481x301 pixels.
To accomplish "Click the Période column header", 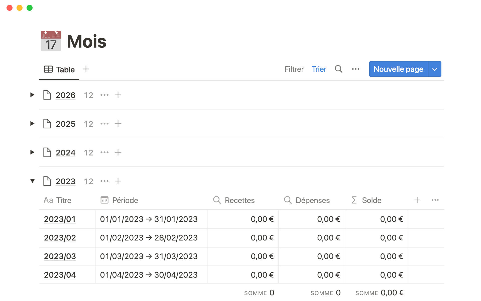I will coord(125,200).
